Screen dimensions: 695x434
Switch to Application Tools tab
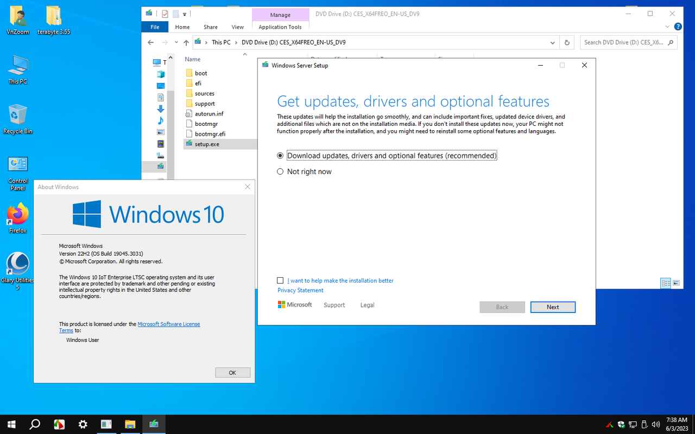pos(280,27)
